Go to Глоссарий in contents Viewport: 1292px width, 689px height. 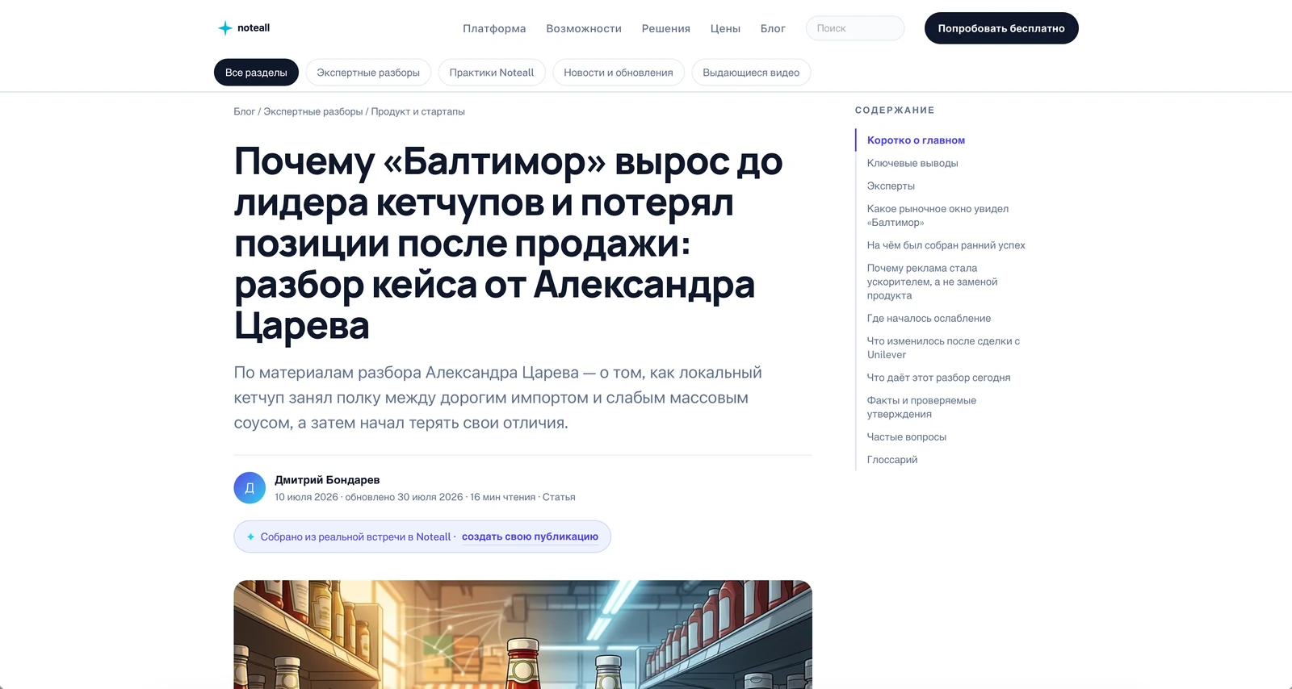click(x=892, y=460)
